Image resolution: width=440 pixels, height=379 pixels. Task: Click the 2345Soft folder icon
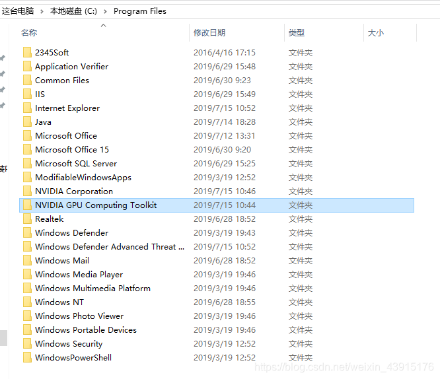[x=27, y=52]
